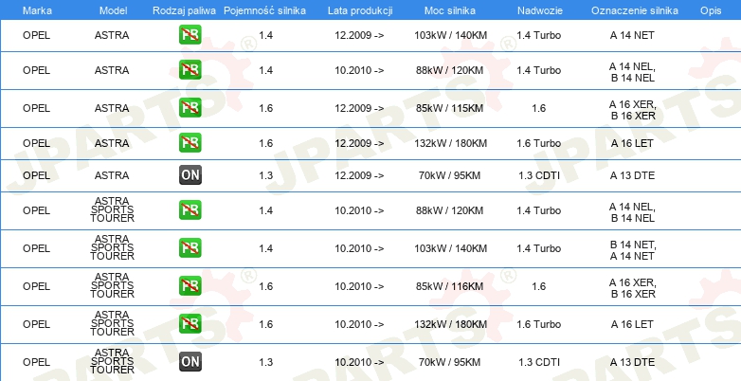Viewport: 741px width, 381px height.
Task: Click the ON diesel icon for Astra 12.2009 row
Action: point(190,175)
